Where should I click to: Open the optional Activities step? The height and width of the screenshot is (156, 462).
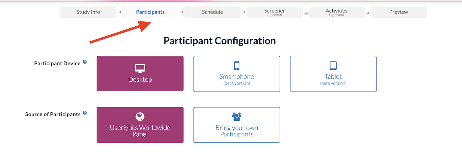337,12
